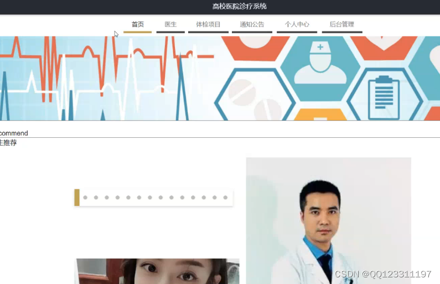Screen dimensions: 440x284
Task: Navigate to 个人中心
Action: tap(297, 25)
